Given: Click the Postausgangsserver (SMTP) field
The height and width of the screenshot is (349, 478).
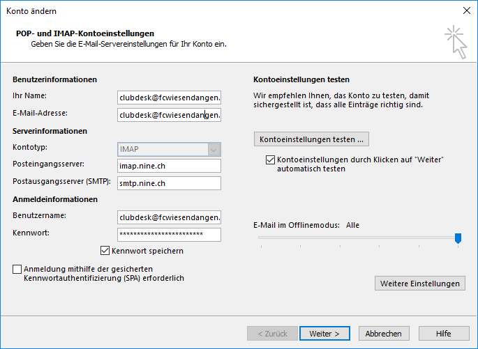Looking at the screenshot, I should coord(170,183).
